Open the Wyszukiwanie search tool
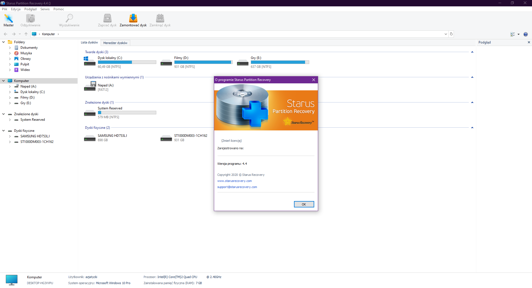Screen dimensions: 532x288 [69, 20]
